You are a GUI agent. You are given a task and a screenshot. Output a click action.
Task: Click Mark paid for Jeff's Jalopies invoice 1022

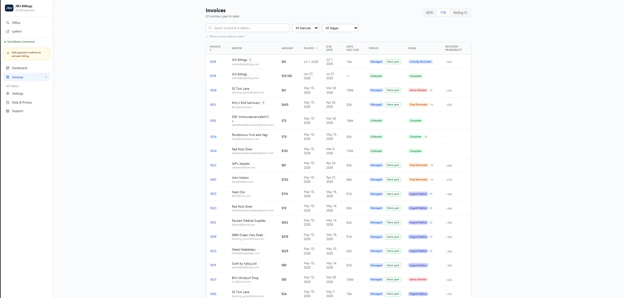point(393,165)
